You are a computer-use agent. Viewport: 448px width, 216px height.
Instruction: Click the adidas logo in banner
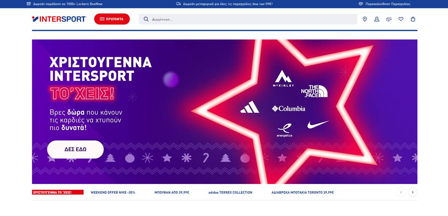coord(250,107)
